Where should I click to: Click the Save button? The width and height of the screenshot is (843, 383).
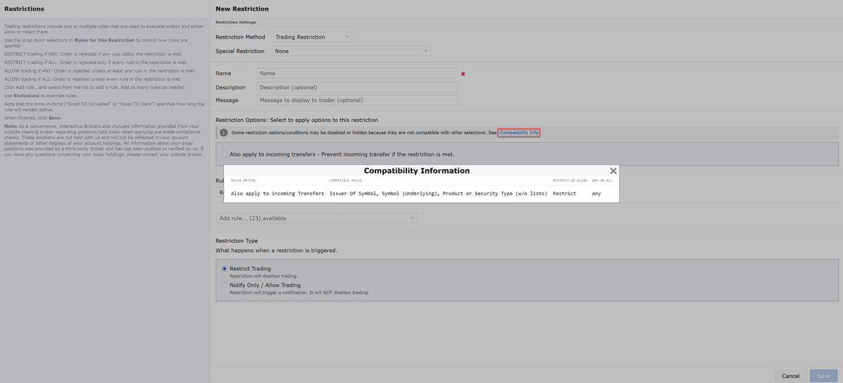[823, 376]
